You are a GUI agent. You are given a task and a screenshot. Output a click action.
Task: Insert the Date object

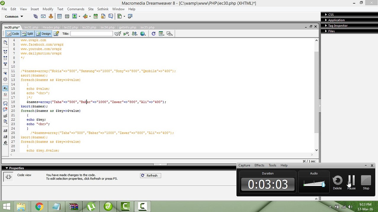[96, 16]
